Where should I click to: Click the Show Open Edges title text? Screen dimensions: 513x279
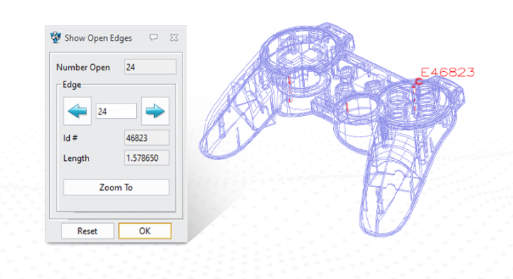(98, 38)
